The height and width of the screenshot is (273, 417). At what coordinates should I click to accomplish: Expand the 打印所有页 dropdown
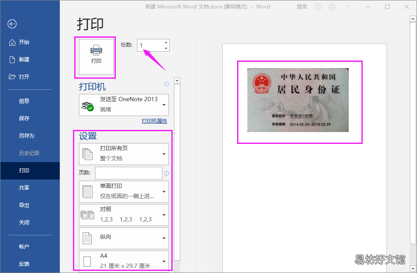[124, 154]
